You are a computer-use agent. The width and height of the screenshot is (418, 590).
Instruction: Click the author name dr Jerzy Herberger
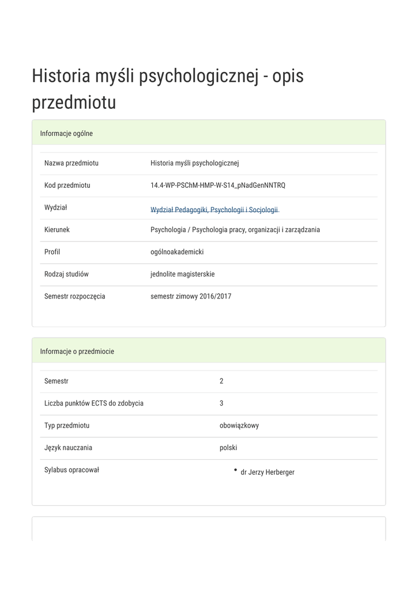[x=268, y=472]
